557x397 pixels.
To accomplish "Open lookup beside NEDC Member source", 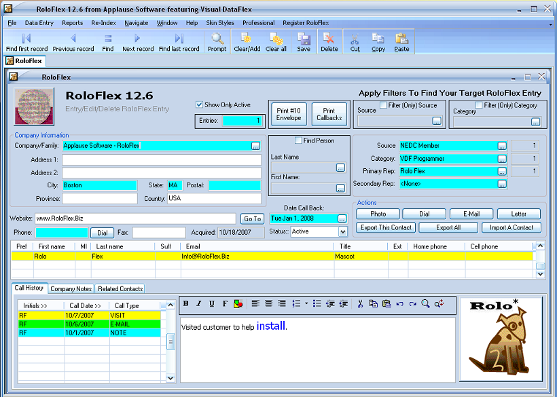I will (501, 146).
